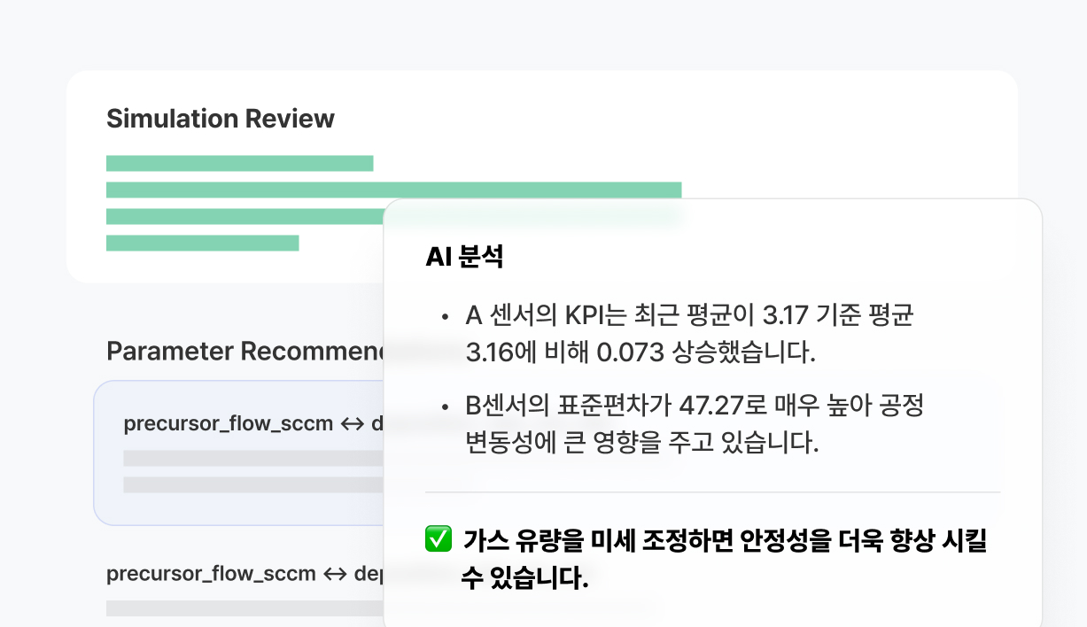1087x627 pixels.
Task: Click the top green bar in Simulation Review
Action: tap(239, 163)
